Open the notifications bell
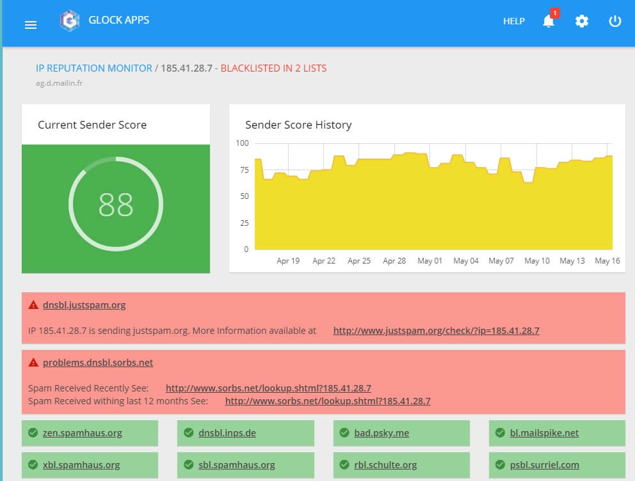Viewport: 635px width, 481px height. pyautogui.click(x=549, y=21)
